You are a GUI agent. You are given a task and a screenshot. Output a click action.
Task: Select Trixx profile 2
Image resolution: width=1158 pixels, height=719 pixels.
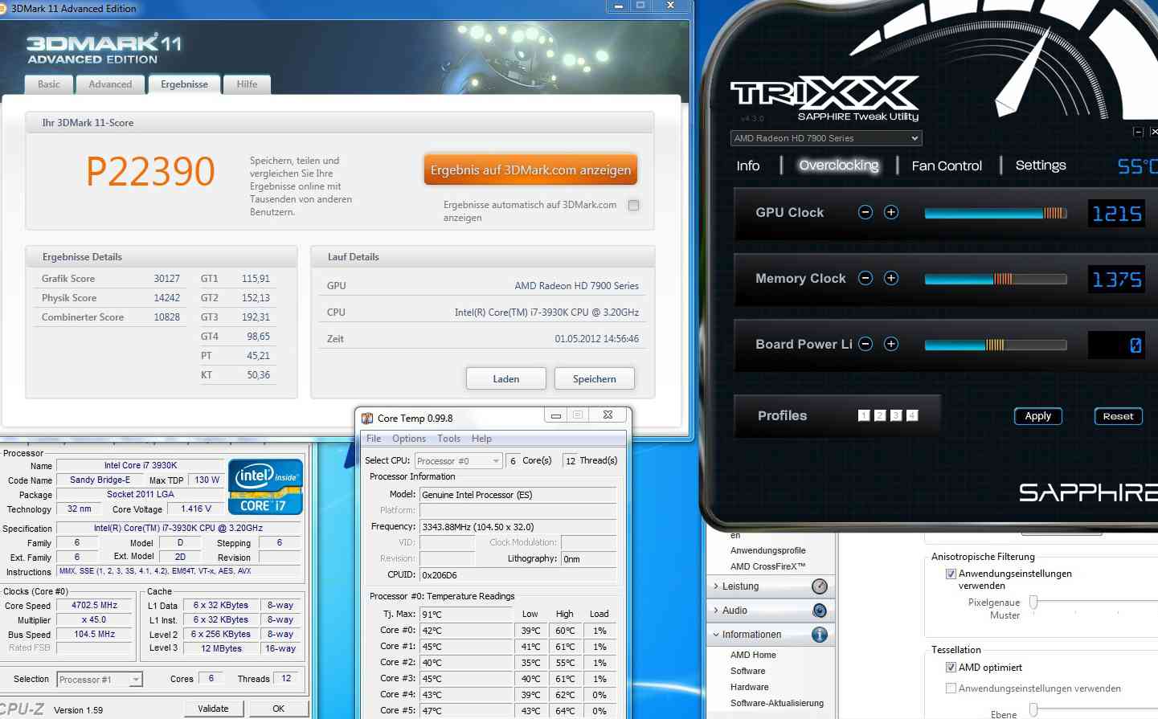[880, 415]
